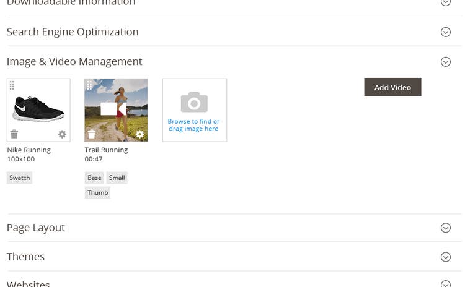Delete the Nike Running image
Screen dimensions: 465x287
(x=14, y=134)
